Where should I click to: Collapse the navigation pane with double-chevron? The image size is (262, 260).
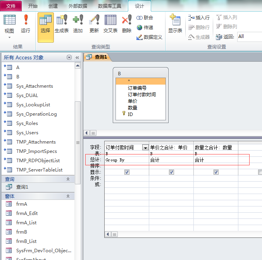77,57
